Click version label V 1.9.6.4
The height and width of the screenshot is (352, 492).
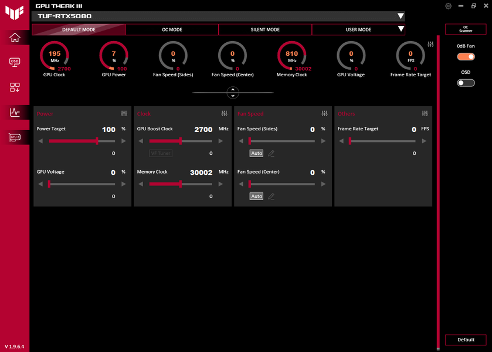pos(15,347)
